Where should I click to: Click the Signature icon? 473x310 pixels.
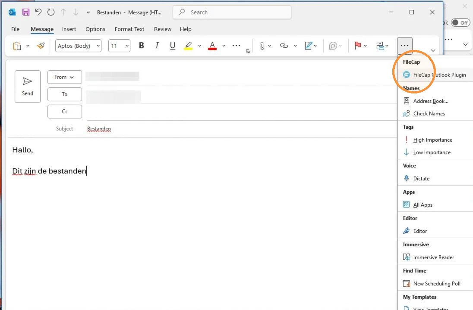click(x=308, y=46)
